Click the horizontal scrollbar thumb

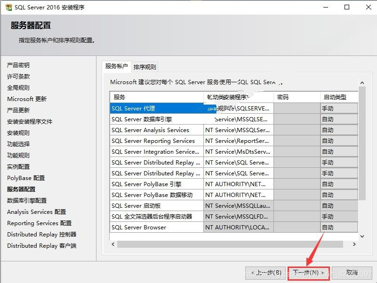(x=230, y=244)
